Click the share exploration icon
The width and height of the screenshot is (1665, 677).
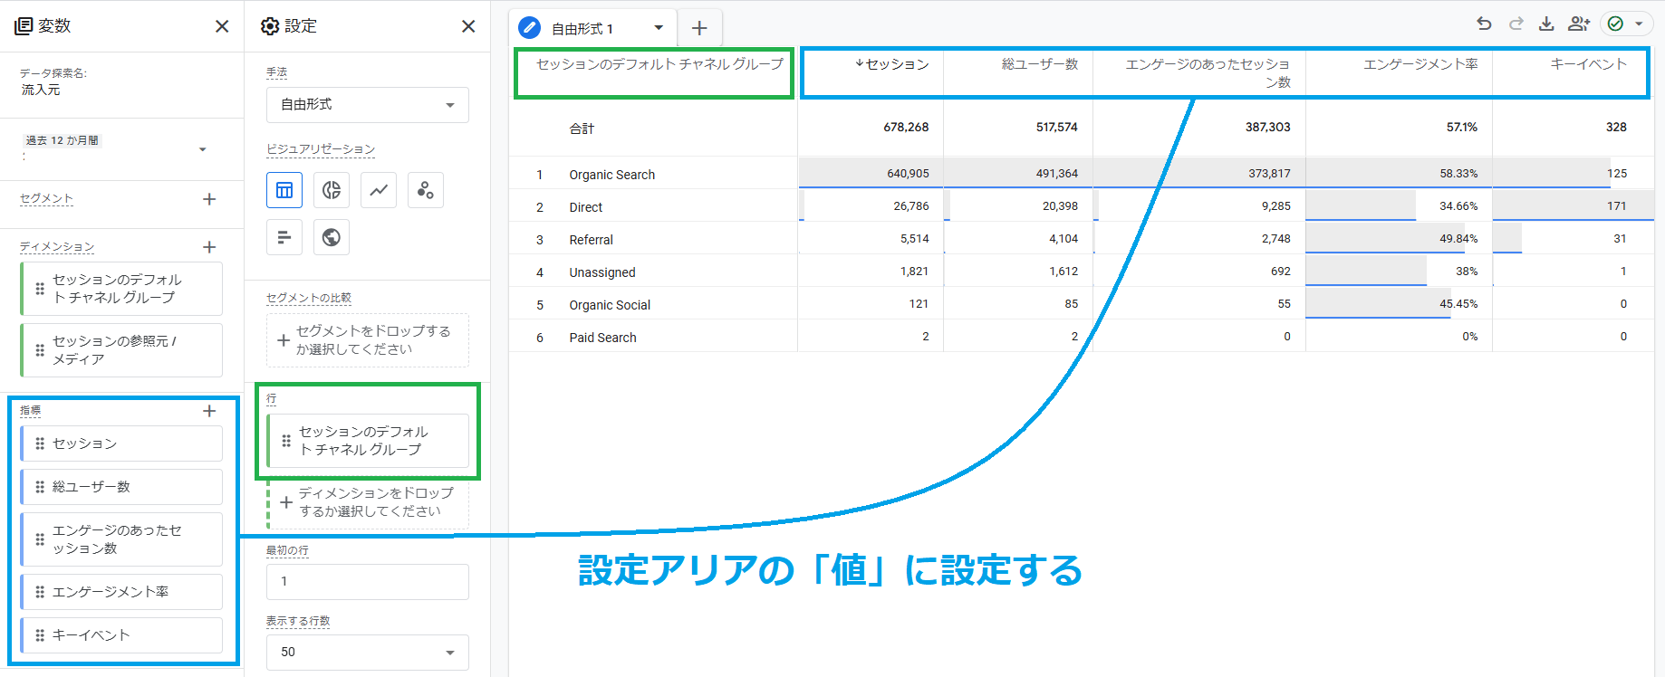pyautogui.click(x=1579, y=24)
